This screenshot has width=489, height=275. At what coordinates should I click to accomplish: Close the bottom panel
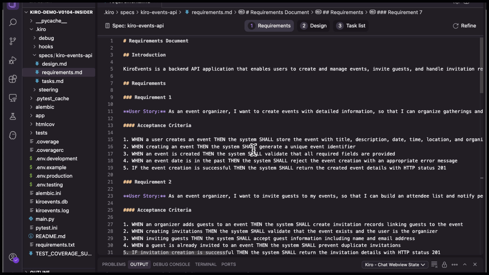(x=475, y=265)
